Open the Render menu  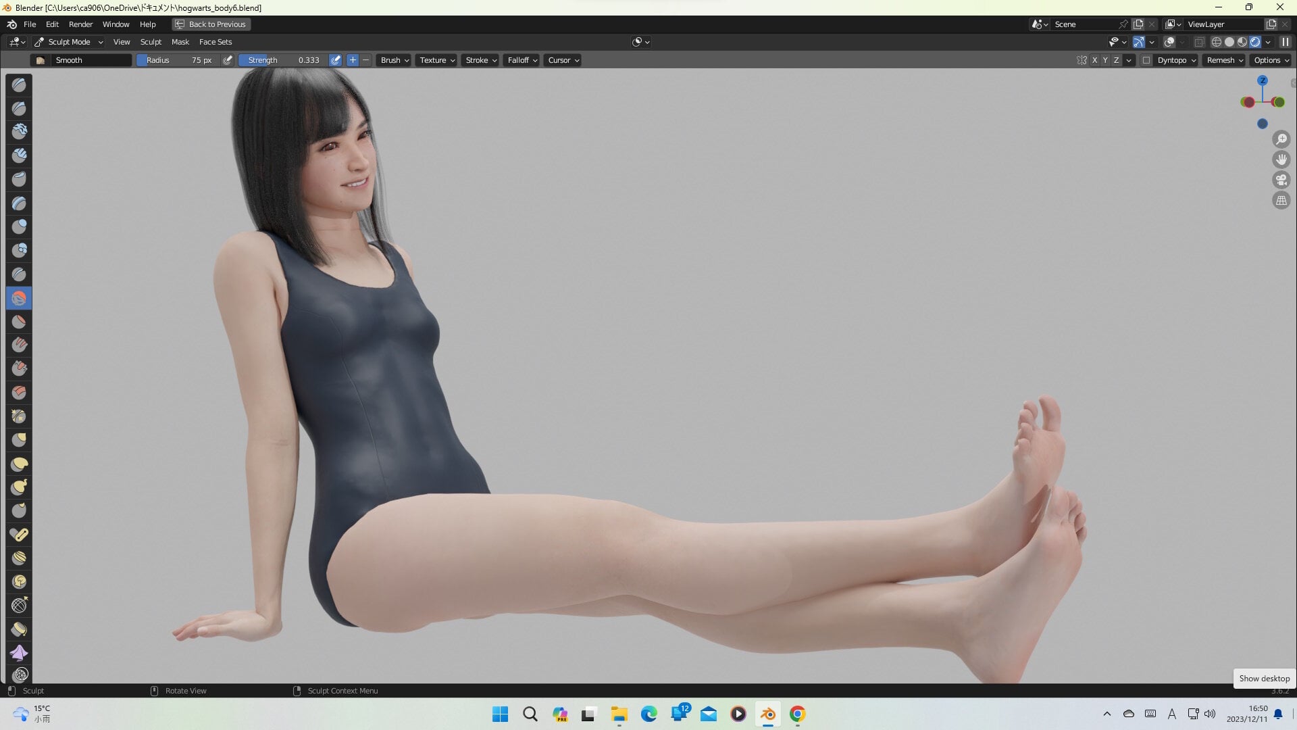(80, 24)
